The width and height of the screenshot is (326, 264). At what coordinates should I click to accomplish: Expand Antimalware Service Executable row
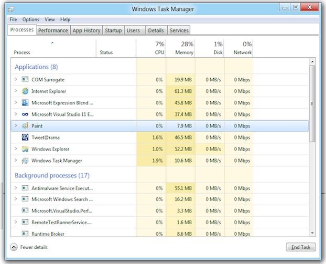[x=16, y=187]
